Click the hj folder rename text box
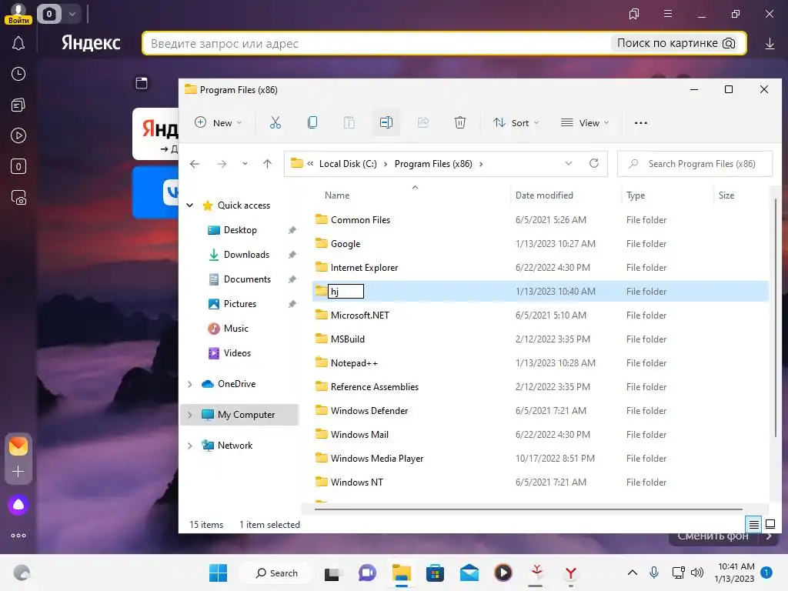Screen dimensions: 788x591 (x=346, y=292)
